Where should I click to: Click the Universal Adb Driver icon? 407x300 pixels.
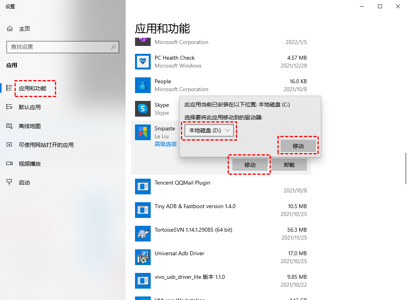143,257
